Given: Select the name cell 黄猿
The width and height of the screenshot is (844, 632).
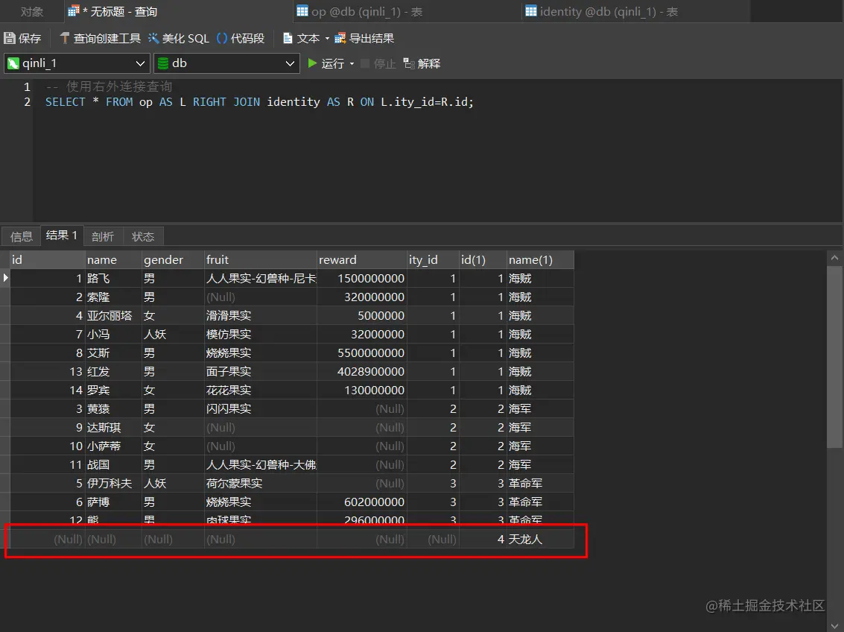Looking at the screenshot, I should pos(113,408).
